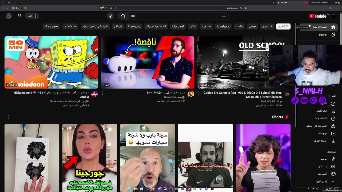This screenshot has height=192, width=342.
Task: Click Nickelodeon Arabia channel avatar
Action: [94, 94]
